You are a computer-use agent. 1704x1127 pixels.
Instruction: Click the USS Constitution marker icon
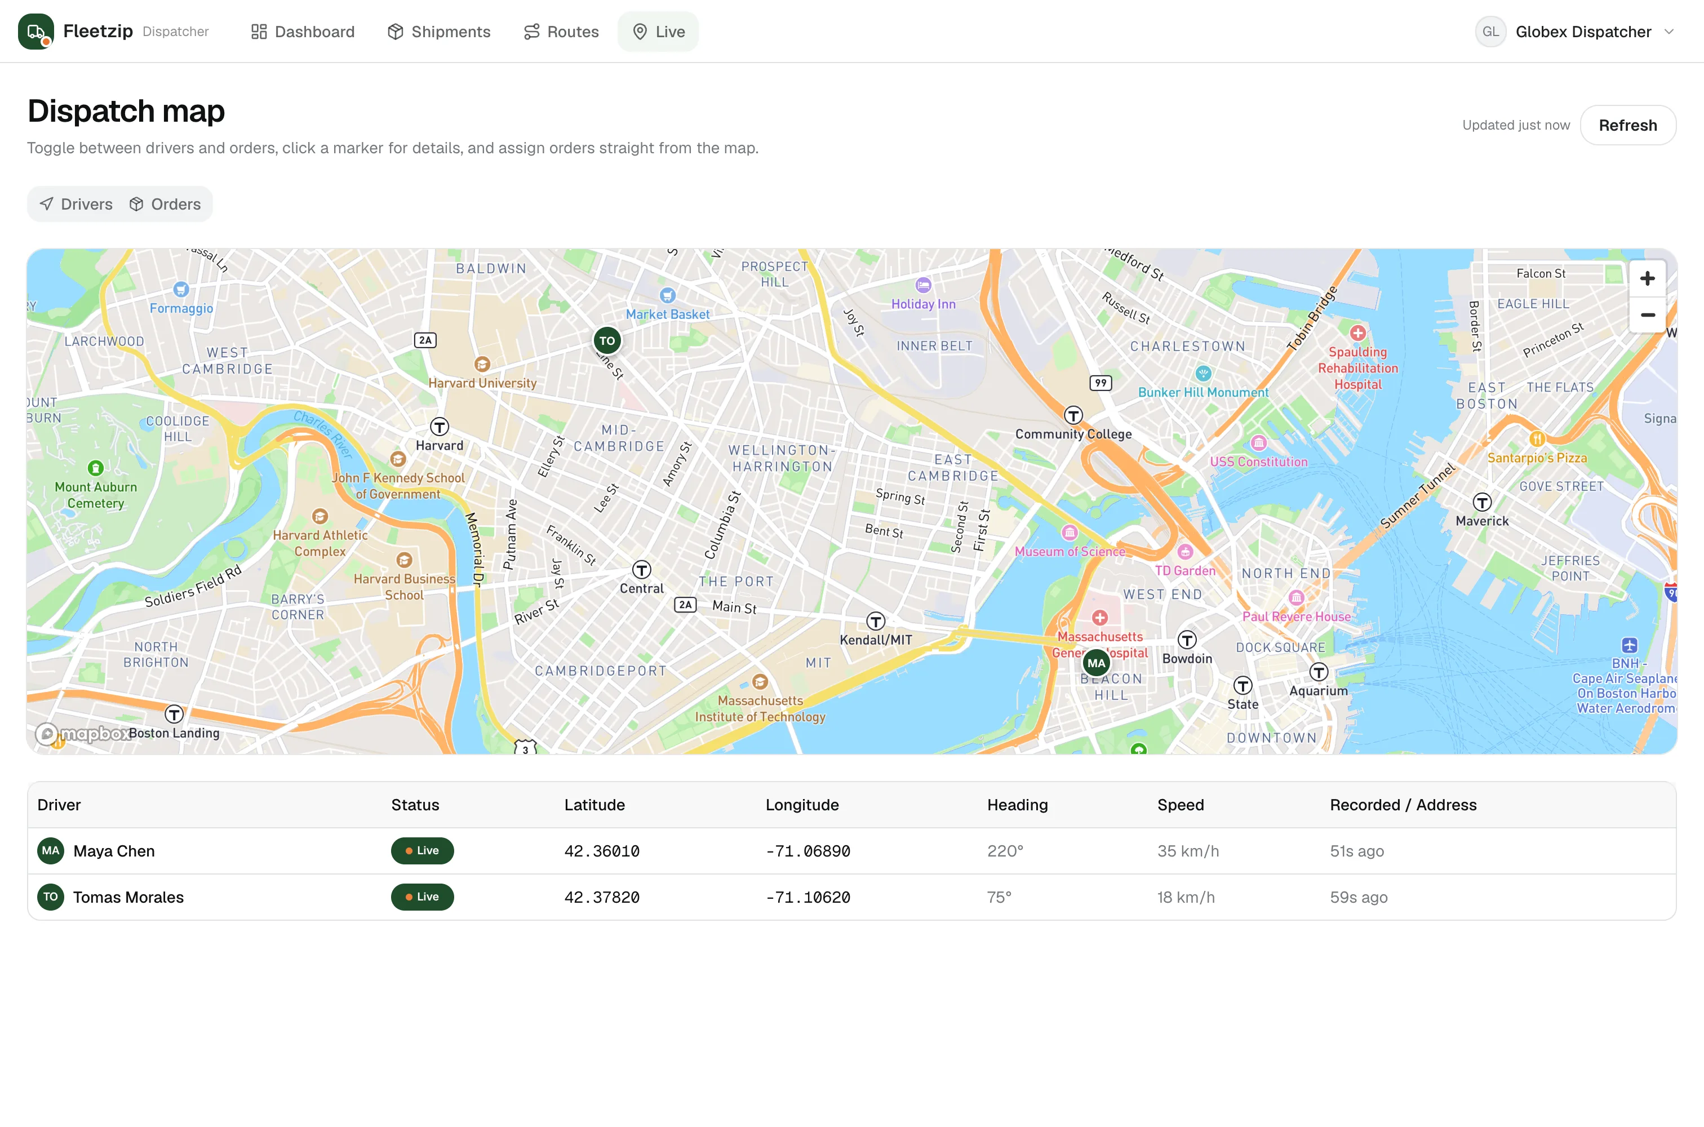(1258, 443)
